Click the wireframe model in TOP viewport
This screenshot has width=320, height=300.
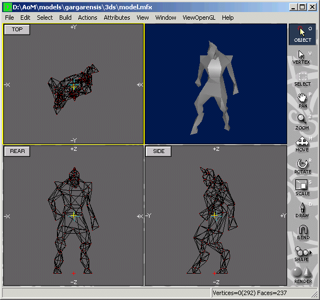[x=73, y=89]
